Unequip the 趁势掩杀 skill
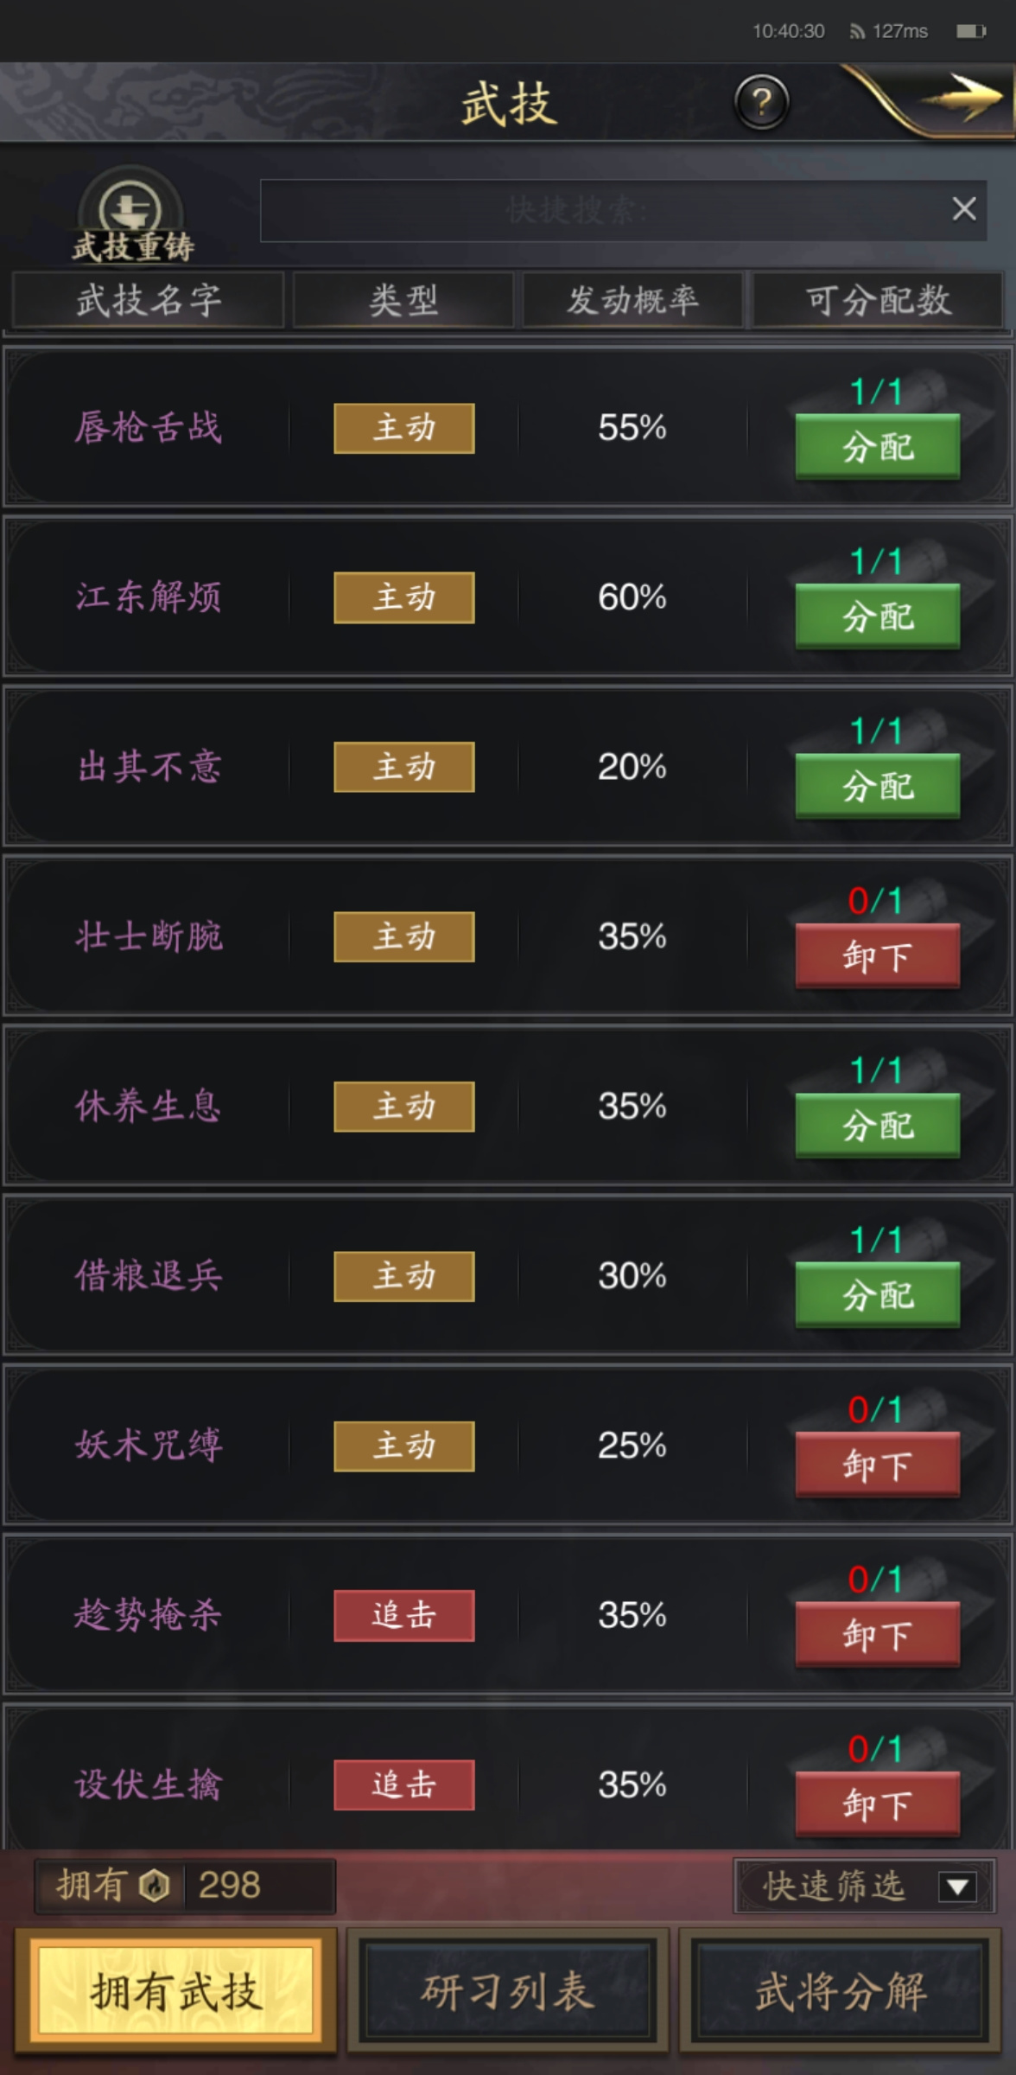The width and height of the screenshot is (1016, 2075). pyautogui.click(x=878, y=1634)
